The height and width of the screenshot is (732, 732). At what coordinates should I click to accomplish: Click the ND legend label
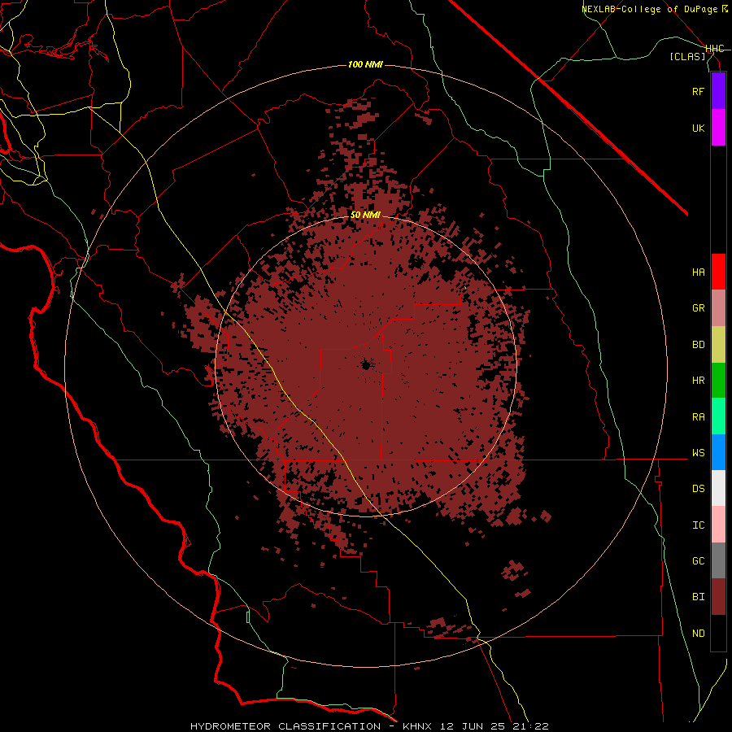point(698,634)
